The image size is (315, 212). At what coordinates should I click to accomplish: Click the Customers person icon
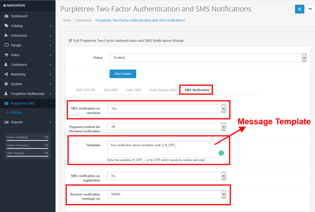coord(6,64)
